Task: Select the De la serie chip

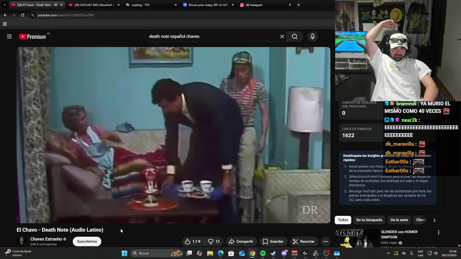Action: (399, 220)
